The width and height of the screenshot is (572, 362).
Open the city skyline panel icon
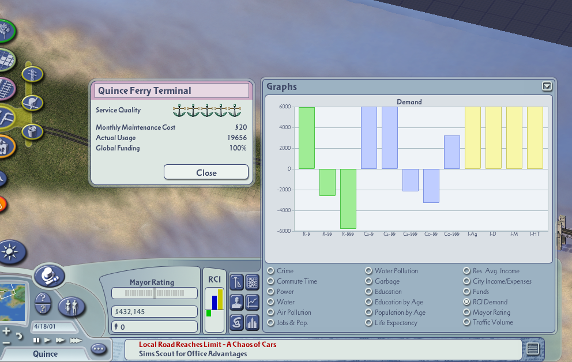(x=252, y=323)
